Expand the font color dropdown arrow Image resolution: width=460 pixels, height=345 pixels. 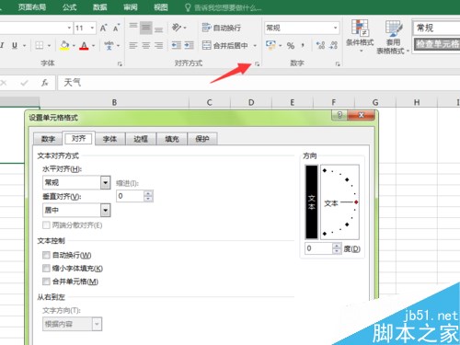pos(93,46)
